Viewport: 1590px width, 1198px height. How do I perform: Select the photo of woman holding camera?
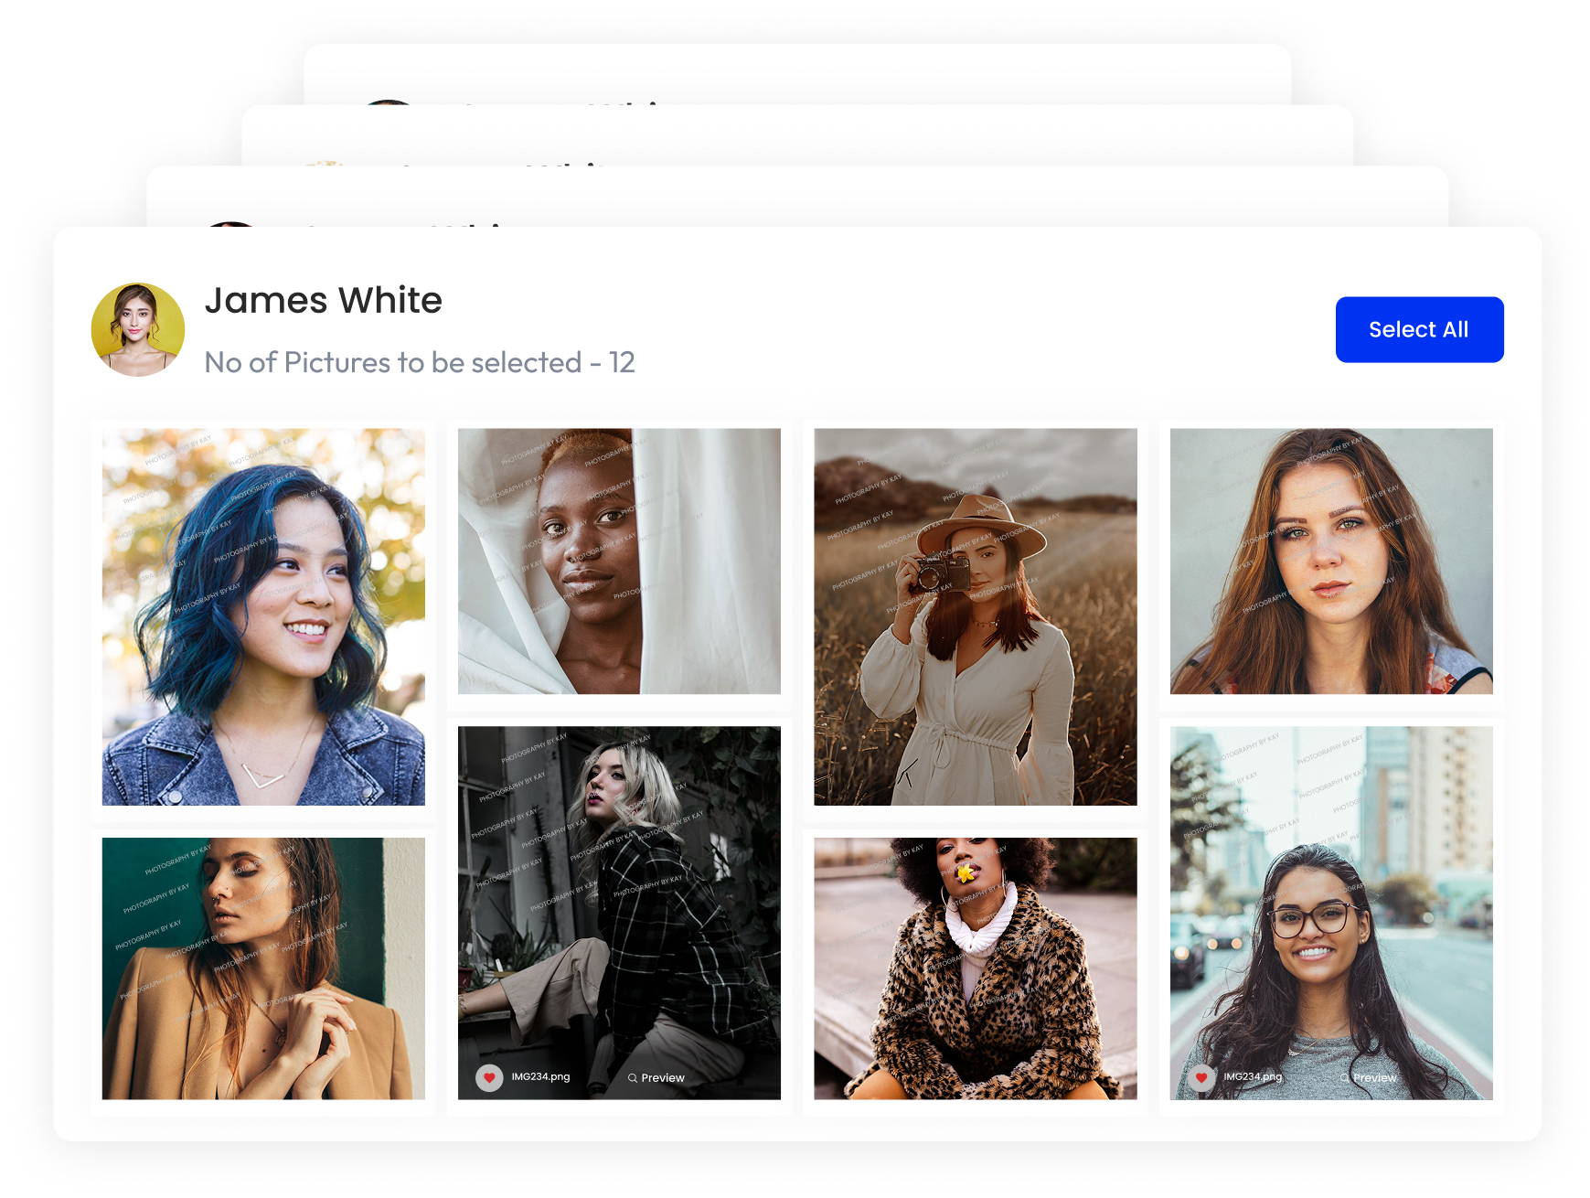[975, 616]
